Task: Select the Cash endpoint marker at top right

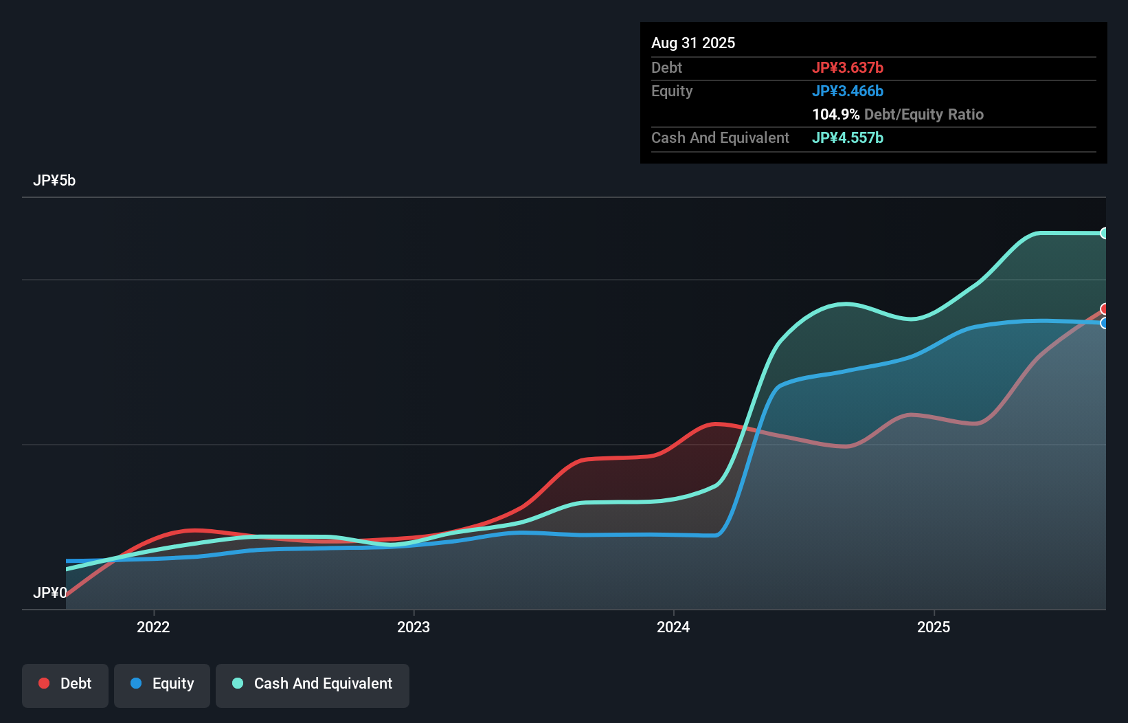Action: (x=1105, y=232)
